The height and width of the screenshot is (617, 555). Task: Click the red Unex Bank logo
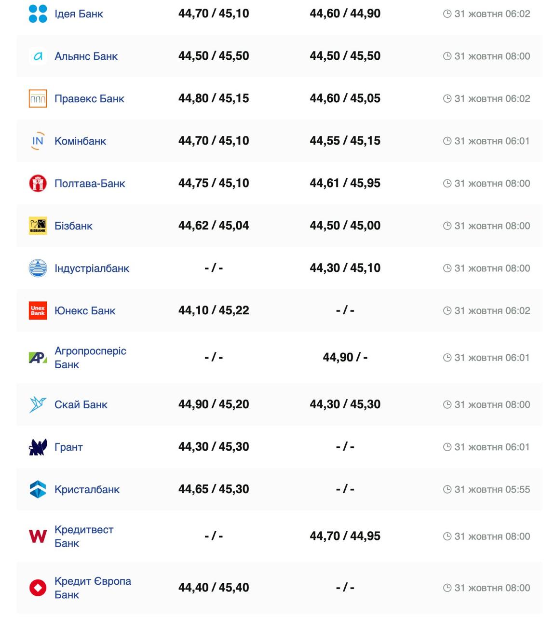point(38,310)
